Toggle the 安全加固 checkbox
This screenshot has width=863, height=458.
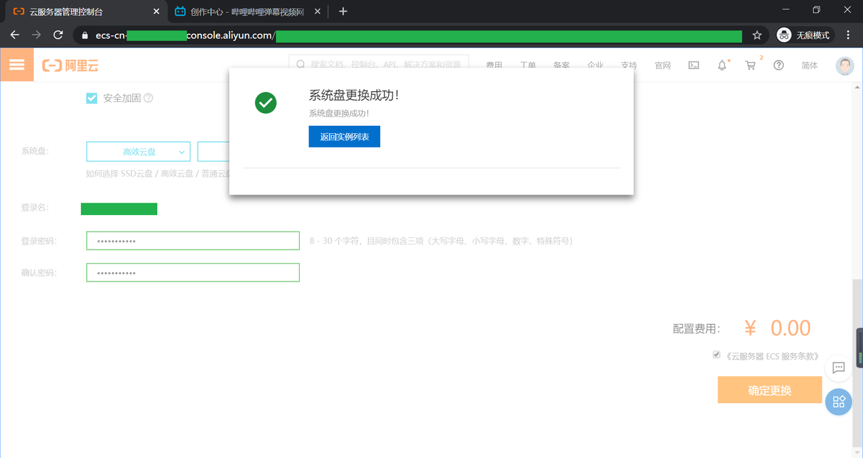point(91,98)
